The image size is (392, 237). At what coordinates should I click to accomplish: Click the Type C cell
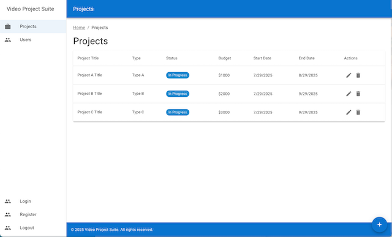coord(138,112)
